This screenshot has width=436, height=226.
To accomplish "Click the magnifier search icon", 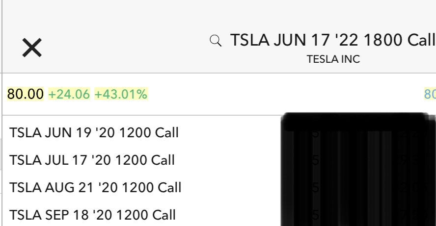I will [x=215, y=40].
